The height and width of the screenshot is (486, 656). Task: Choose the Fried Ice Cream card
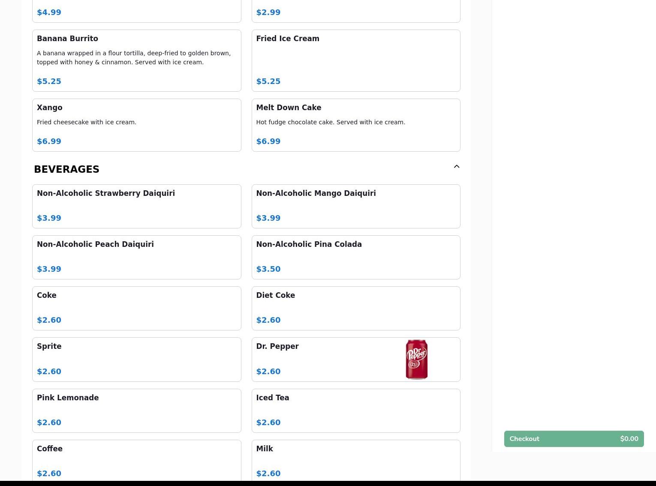(x=355, y=60)
